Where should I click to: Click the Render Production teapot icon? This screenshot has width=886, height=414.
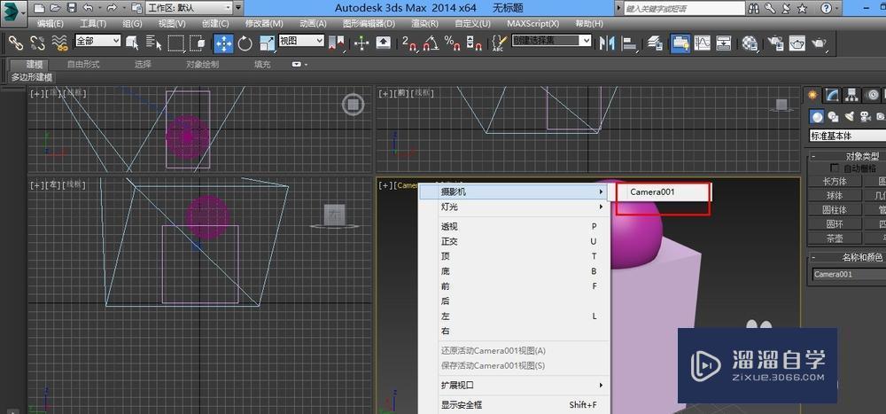tap(819, 43)
